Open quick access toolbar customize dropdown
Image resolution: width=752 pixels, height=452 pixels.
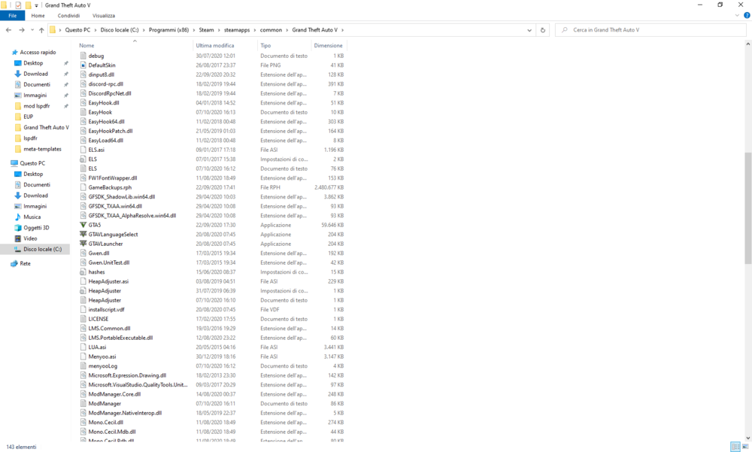tap(36, 5)
